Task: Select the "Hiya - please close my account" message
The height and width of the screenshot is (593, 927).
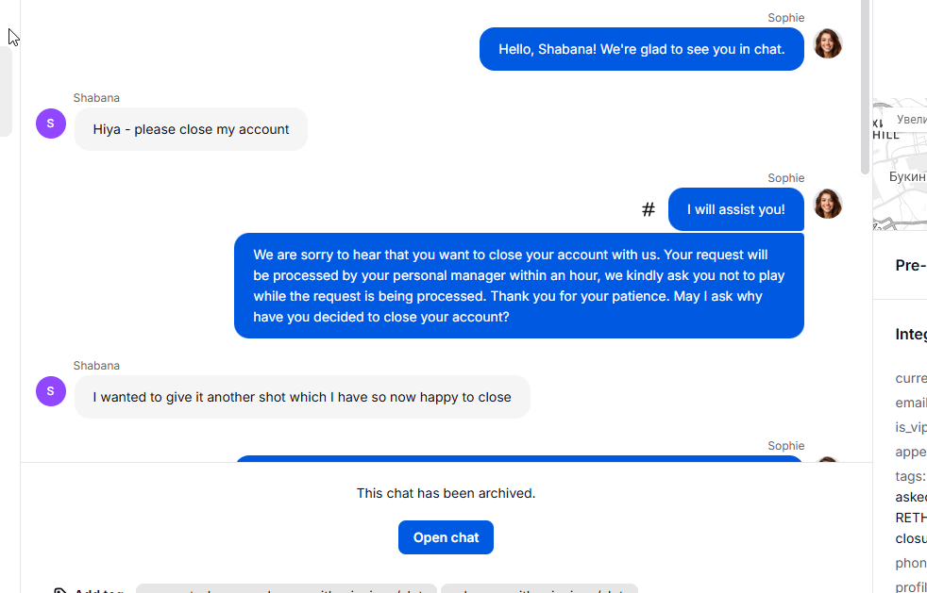Action: click(x=191, y=129)
